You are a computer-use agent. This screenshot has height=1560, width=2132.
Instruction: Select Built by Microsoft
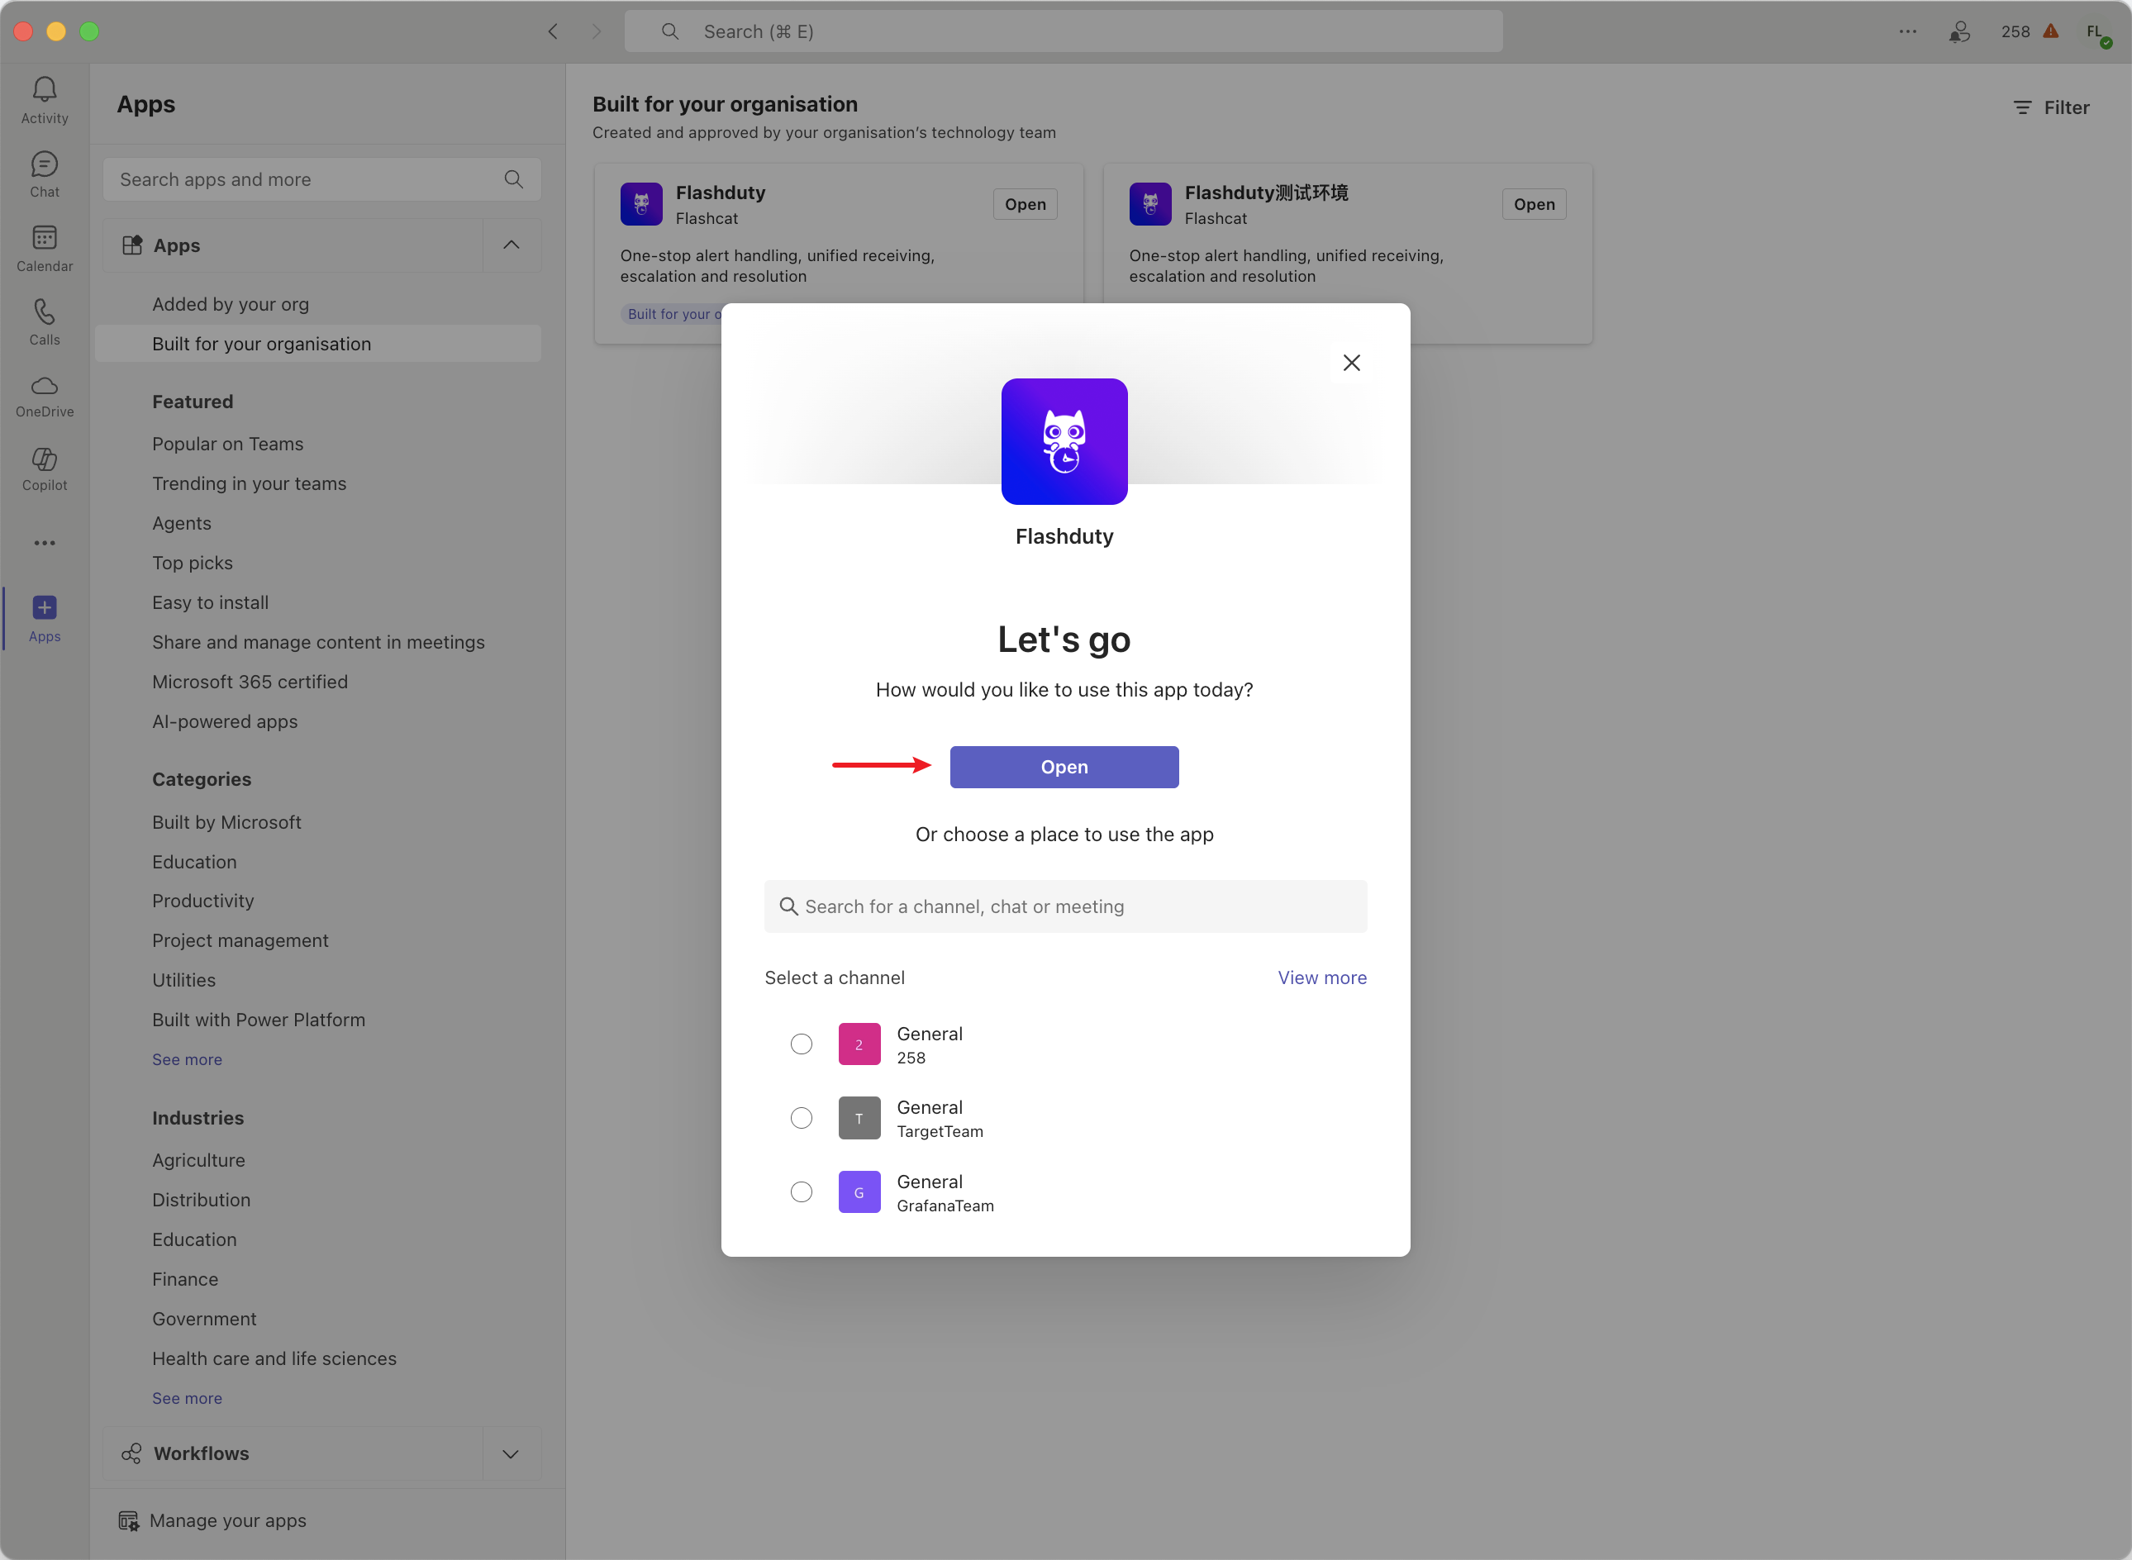click(226, 822)
